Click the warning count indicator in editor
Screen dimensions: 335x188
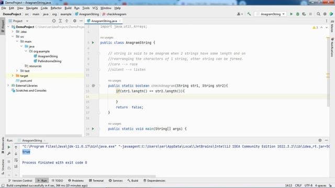[x=315, y=28]
